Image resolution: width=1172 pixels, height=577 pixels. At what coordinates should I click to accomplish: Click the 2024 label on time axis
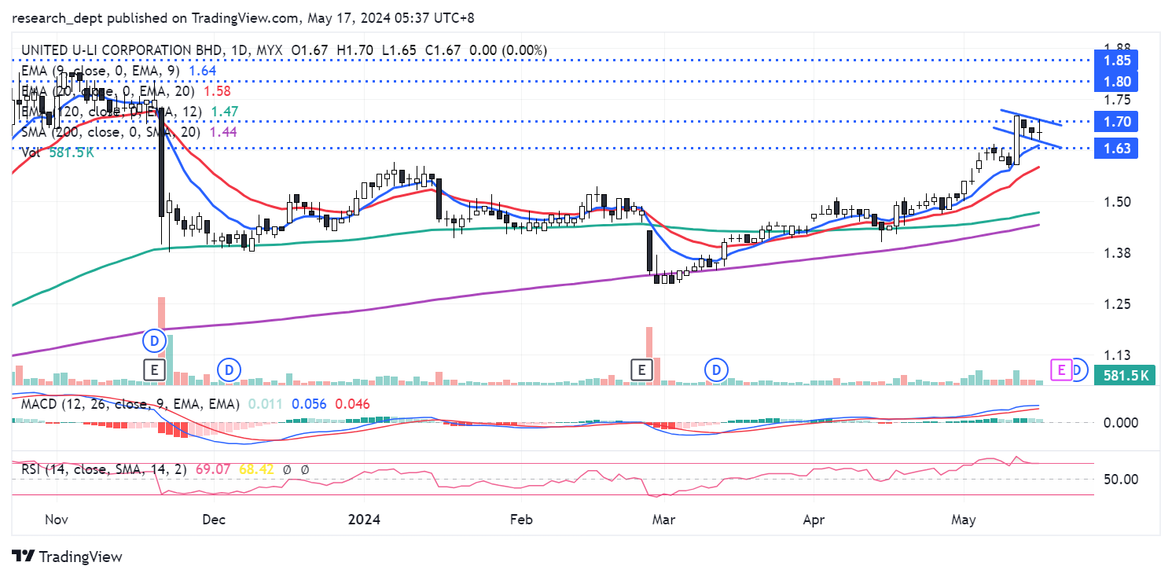coord(364,520)
